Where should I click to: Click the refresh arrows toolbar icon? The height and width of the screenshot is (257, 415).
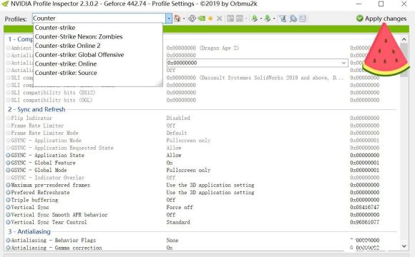[x=192, y=19]
